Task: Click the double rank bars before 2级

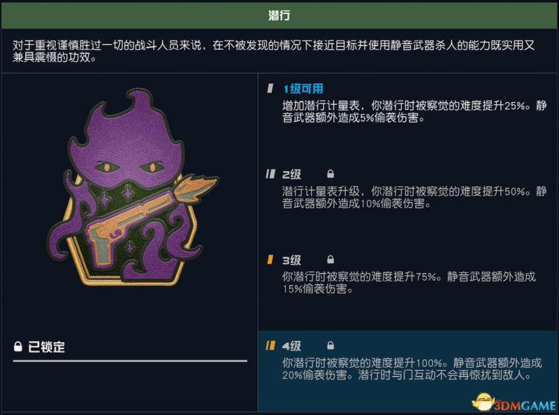Action: pos(270,174)
